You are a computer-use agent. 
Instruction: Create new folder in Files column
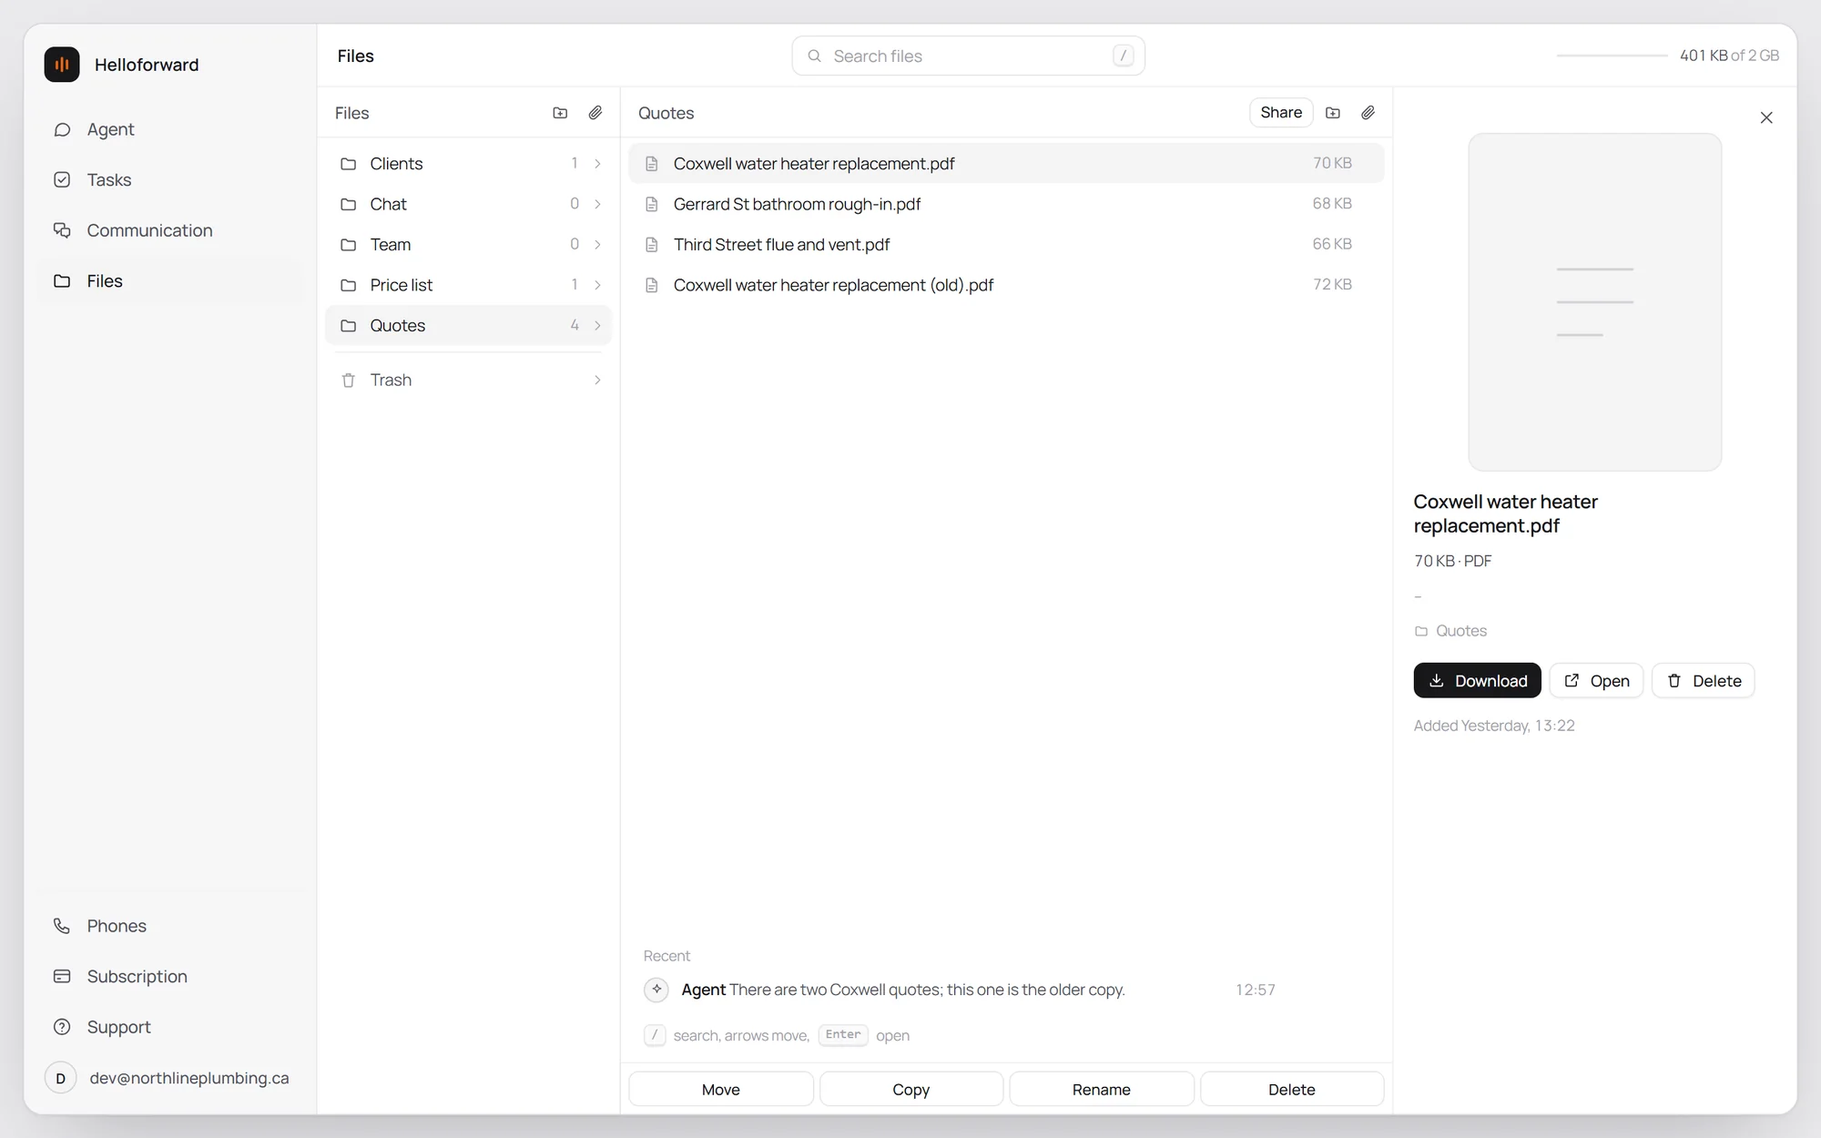560,113
